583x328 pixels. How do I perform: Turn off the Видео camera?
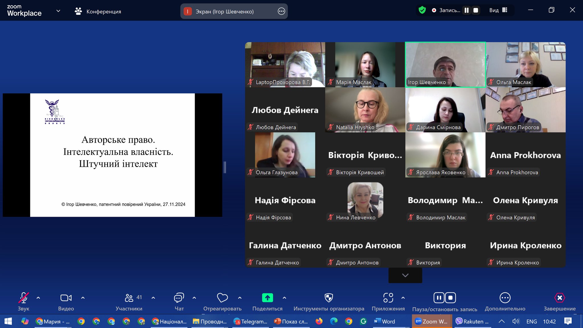pyautogui.click(x=65, y=298)
